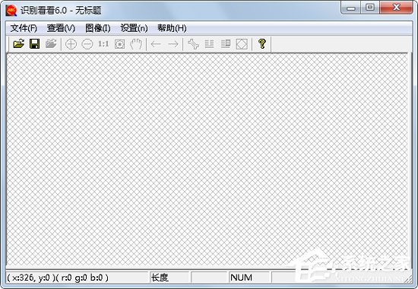Click the NUM indicator in status bar
Image resolution: width=418 pixels, height=289 pixels.
(241, 278)
